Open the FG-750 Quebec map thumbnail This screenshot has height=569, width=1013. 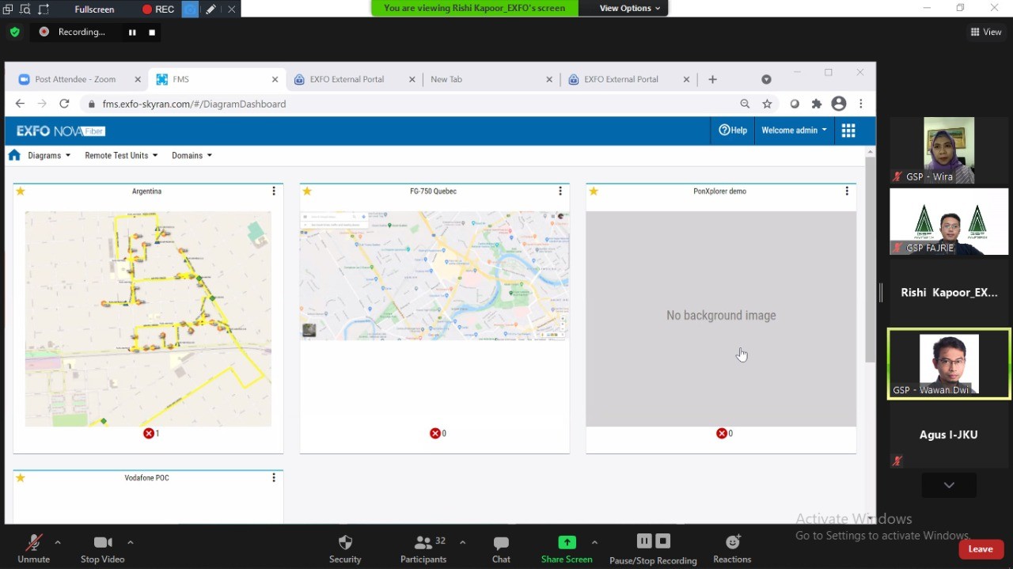tap(434, 275)
